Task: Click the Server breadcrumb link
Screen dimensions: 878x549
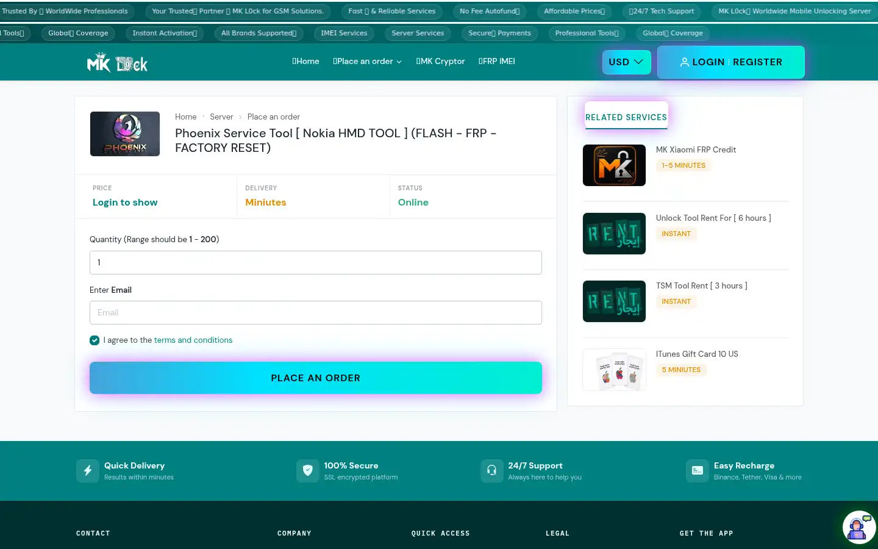Action: coord(221,117)
